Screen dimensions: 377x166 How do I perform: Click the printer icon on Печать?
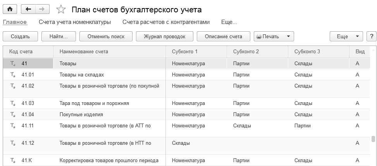coord(258,37)
